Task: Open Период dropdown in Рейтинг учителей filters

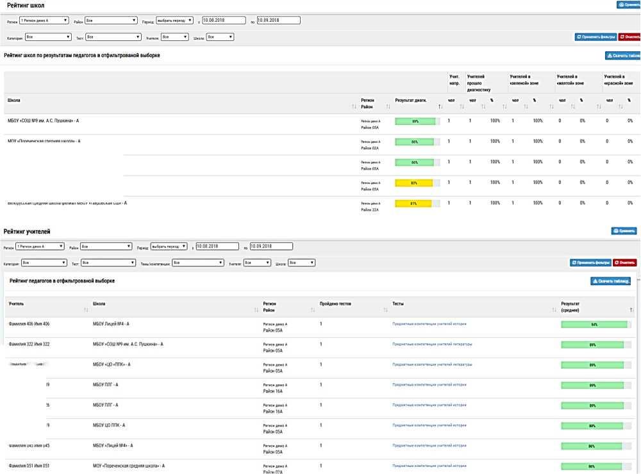Action: click(x=169, y=247)
